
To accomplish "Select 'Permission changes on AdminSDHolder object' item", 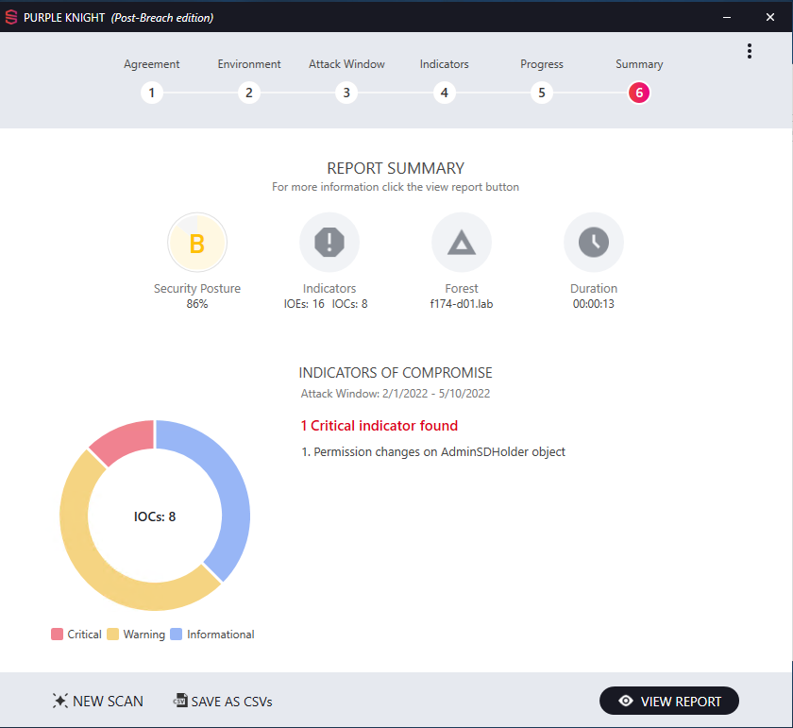I will [x=433, y=451].
